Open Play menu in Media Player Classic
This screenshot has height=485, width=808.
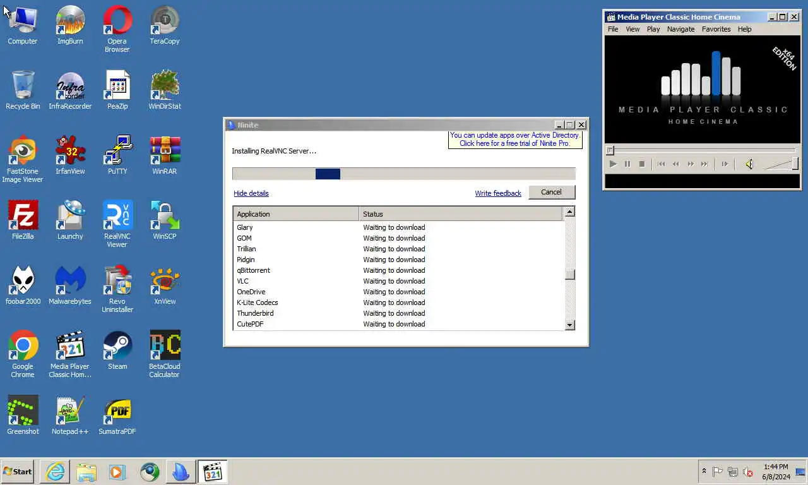click(x=653, y=29)
